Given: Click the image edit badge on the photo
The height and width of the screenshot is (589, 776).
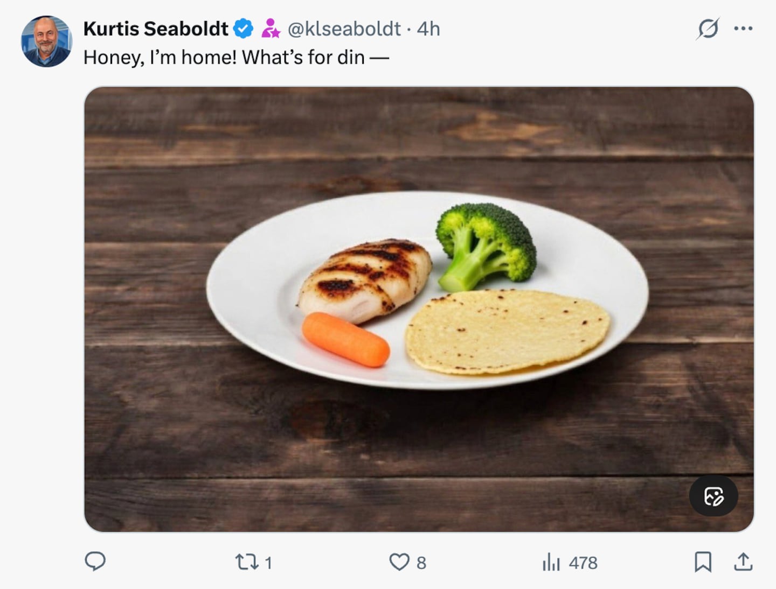Looking at the screenshot, I should click(713, 496).
